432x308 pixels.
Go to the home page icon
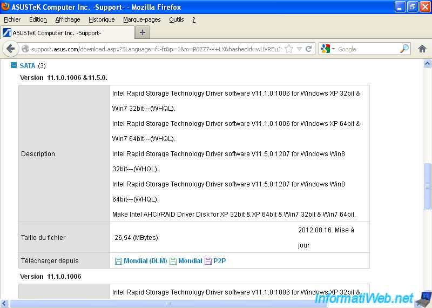[422, 49]
